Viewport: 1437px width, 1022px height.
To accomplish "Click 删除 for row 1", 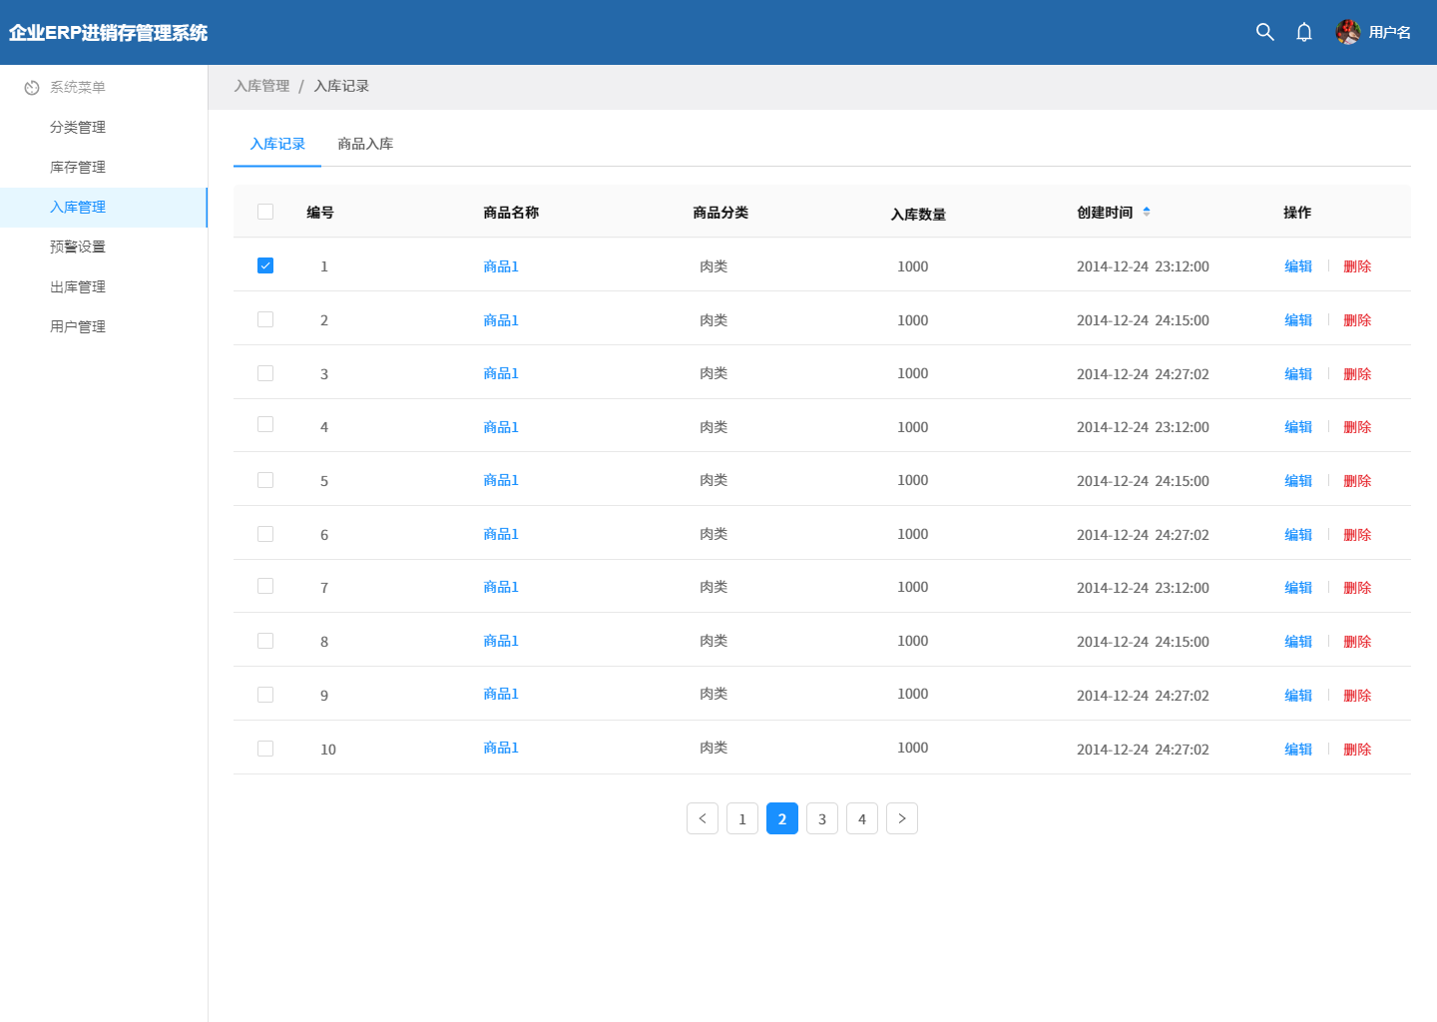I will pos(1357,266).
